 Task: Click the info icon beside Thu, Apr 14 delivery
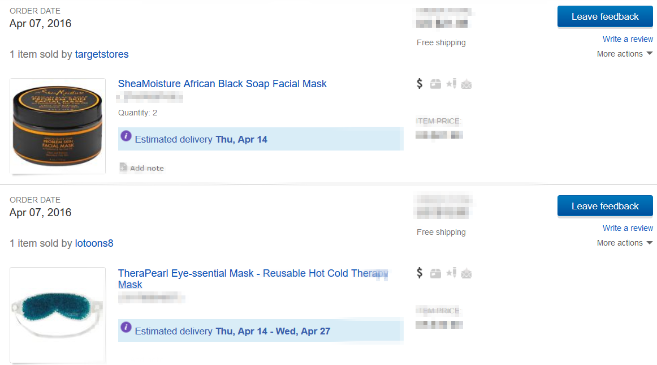pyautogui.click(x=126, y=136)
